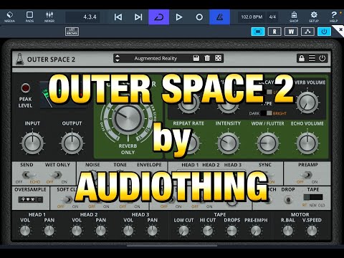This screenshot has width=344, height=258.
Task: Click the Wow / Flutter knob
Action: [x=267, y=143]
